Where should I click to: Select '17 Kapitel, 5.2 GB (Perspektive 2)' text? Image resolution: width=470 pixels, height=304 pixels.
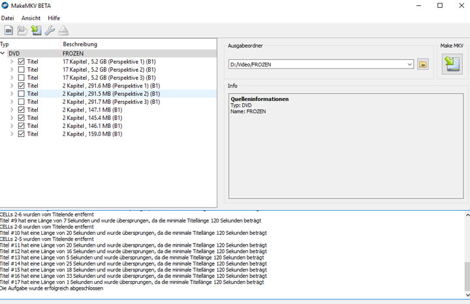109,70
